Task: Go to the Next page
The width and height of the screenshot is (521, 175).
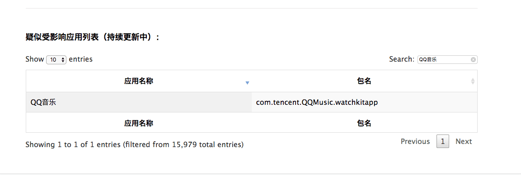Action: tap(464, 141)
